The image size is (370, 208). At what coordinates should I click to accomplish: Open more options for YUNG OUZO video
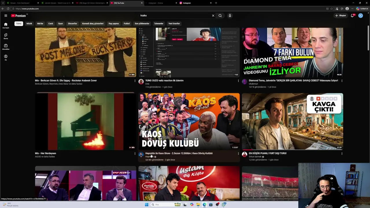click(238, 81)
